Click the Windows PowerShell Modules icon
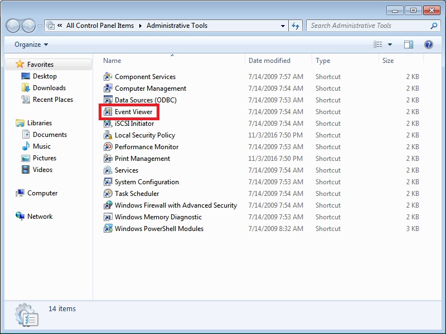446x334 pixels. point(108,229)
